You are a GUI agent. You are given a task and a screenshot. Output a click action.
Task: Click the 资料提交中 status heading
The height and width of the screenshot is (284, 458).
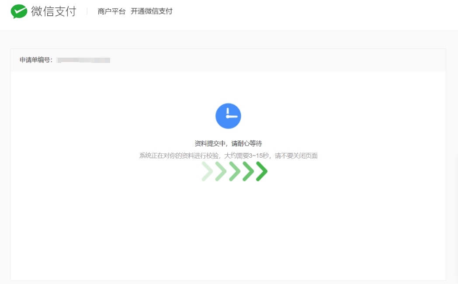coord(210,143)
